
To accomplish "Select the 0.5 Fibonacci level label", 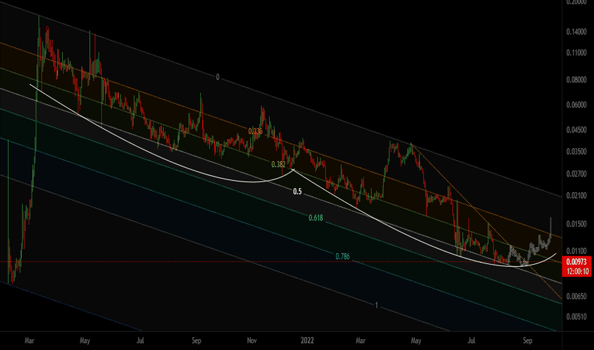I will pyautogui.click(x=298, y=192).
